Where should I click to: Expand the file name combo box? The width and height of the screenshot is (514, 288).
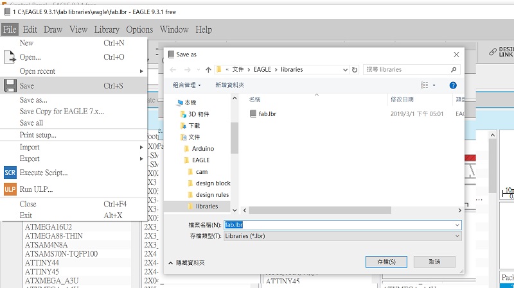click(457, 225)
